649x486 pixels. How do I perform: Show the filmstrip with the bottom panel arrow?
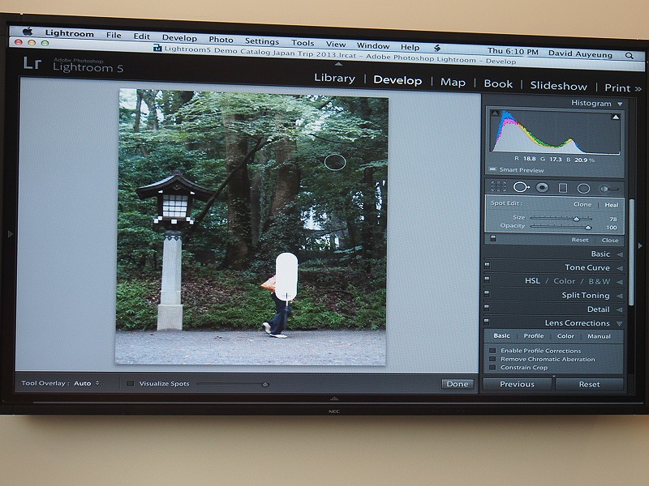(334, 399)
